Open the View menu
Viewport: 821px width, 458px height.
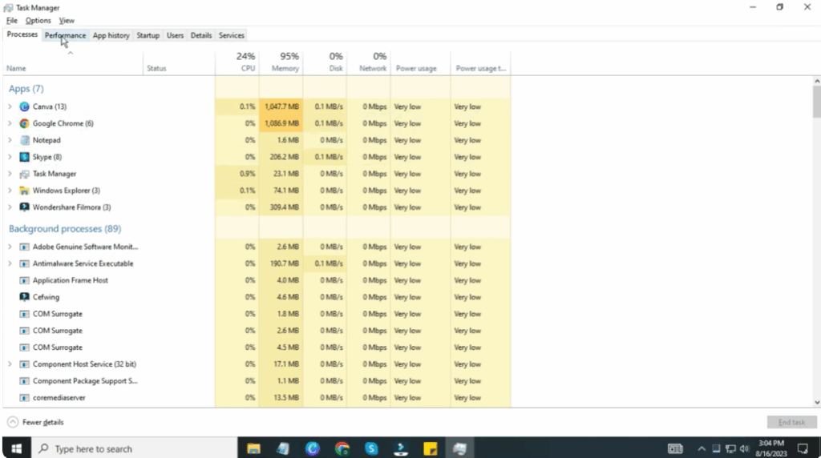click(67, 20)
